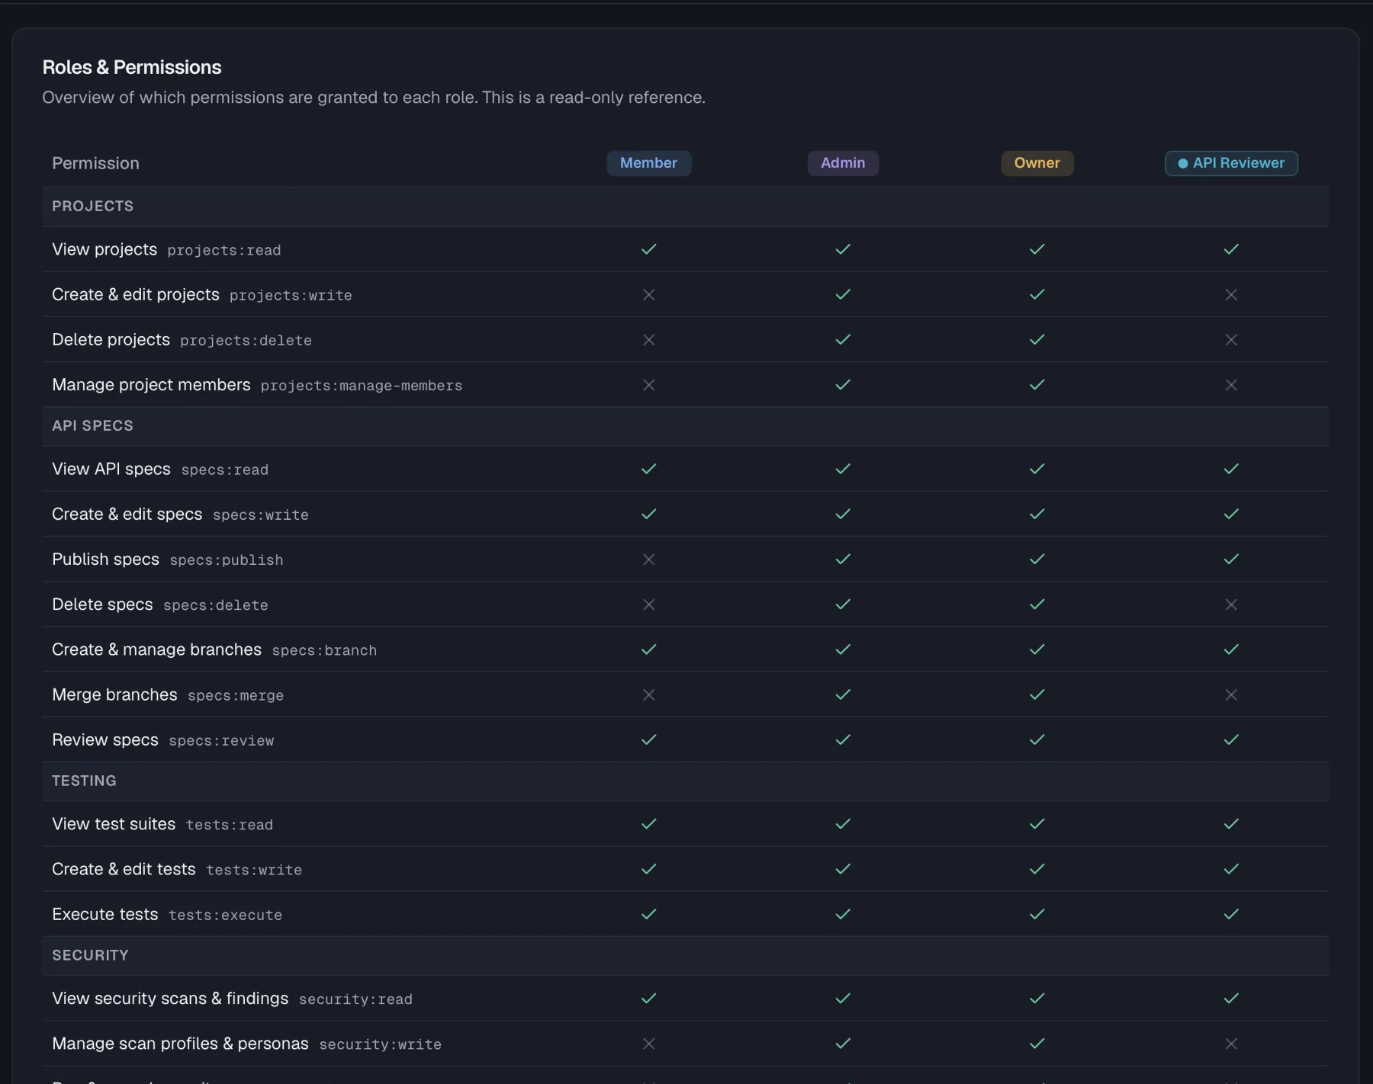The width and height of the screenshot is (1373, 1084).
Task: Click Owner checkmark for Manage scan profiles
Action: coord(1037,1044)
